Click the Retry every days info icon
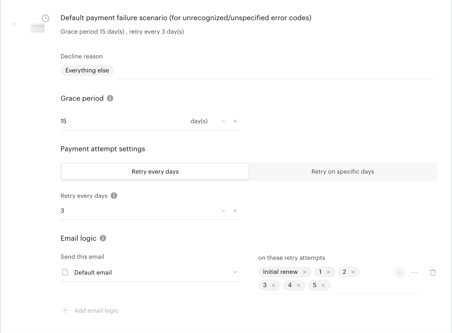Viewport: 452px width, 333px height. [x=114, y=196]
